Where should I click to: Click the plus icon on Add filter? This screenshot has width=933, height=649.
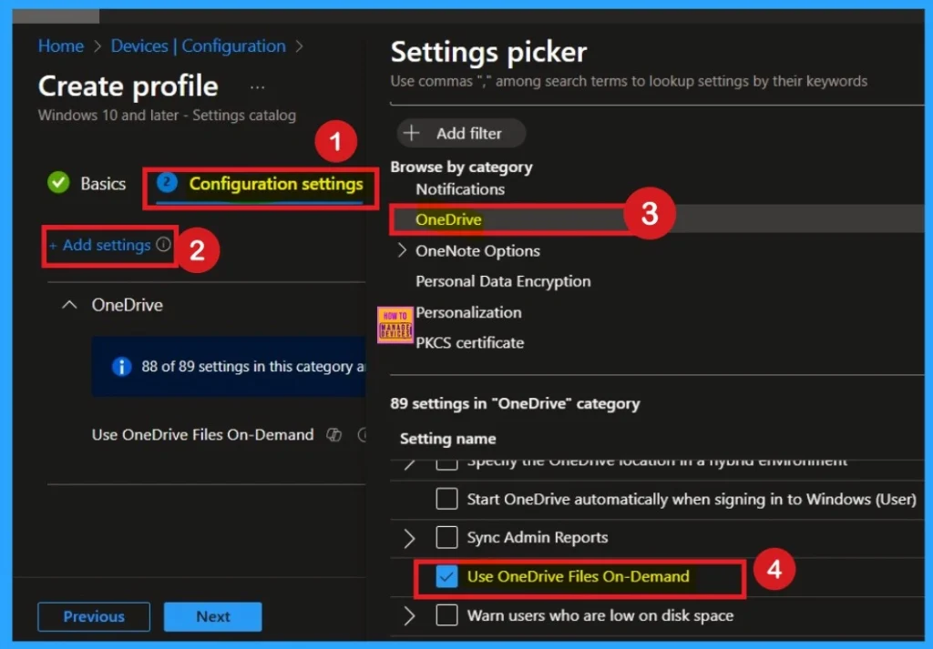412,133
